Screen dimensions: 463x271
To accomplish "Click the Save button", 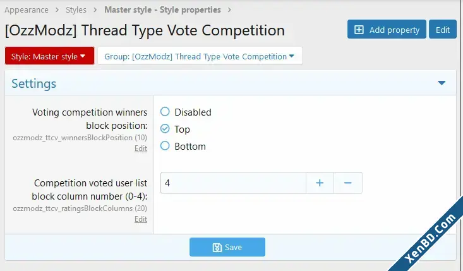I will pyautogui.click(x=227, y=247).
